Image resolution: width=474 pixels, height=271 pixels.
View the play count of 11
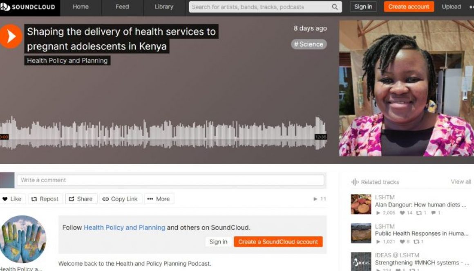click(x=320, y=199)
